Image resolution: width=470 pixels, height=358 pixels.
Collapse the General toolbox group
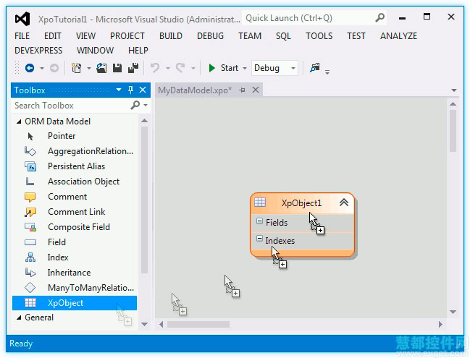(x=19, y=317)
